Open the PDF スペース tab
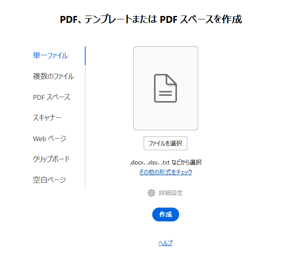Screen dimensions: 305x265 click(51, 97)
